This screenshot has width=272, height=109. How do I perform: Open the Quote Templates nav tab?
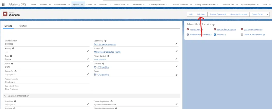[248, 5]
